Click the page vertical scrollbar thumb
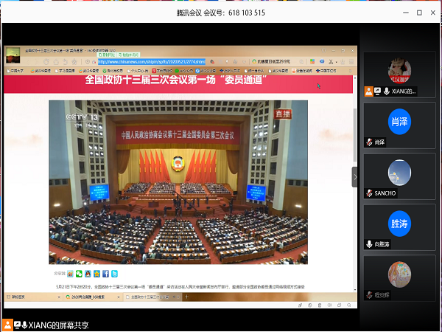The height and width of the screenshot is (332, 442). click(355, 135)
